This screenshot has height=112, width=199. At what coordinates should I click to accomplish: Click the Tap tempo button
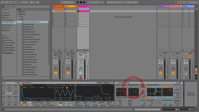pos(9,2)
